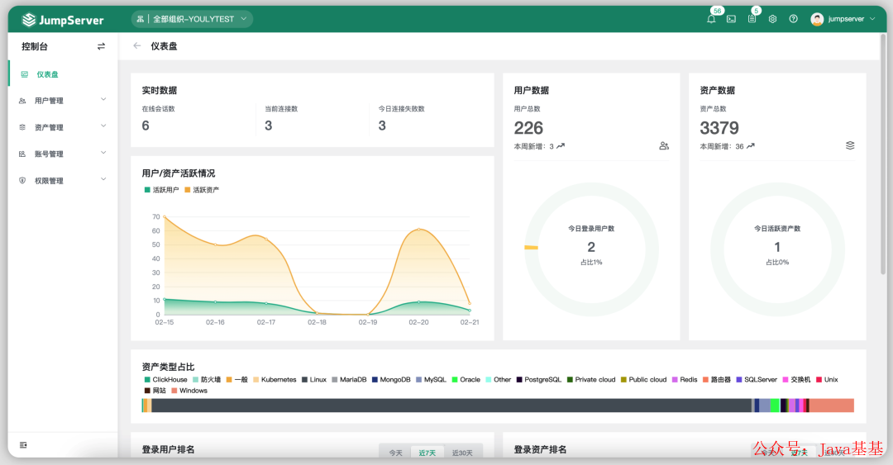The height and width of the screenshot is (465, 893).
Task: Click asset total value 3379
Action: click(719, 128)
